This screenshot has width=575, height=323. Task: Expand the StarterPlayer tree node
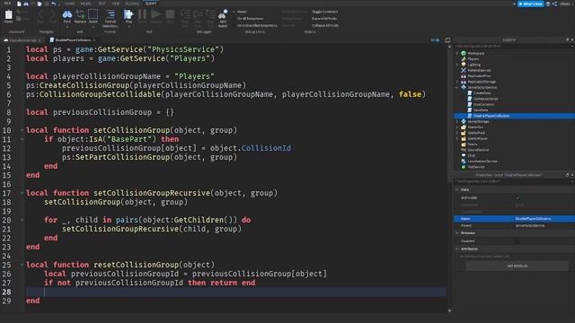pyautogui.click(x=457, y=138)
